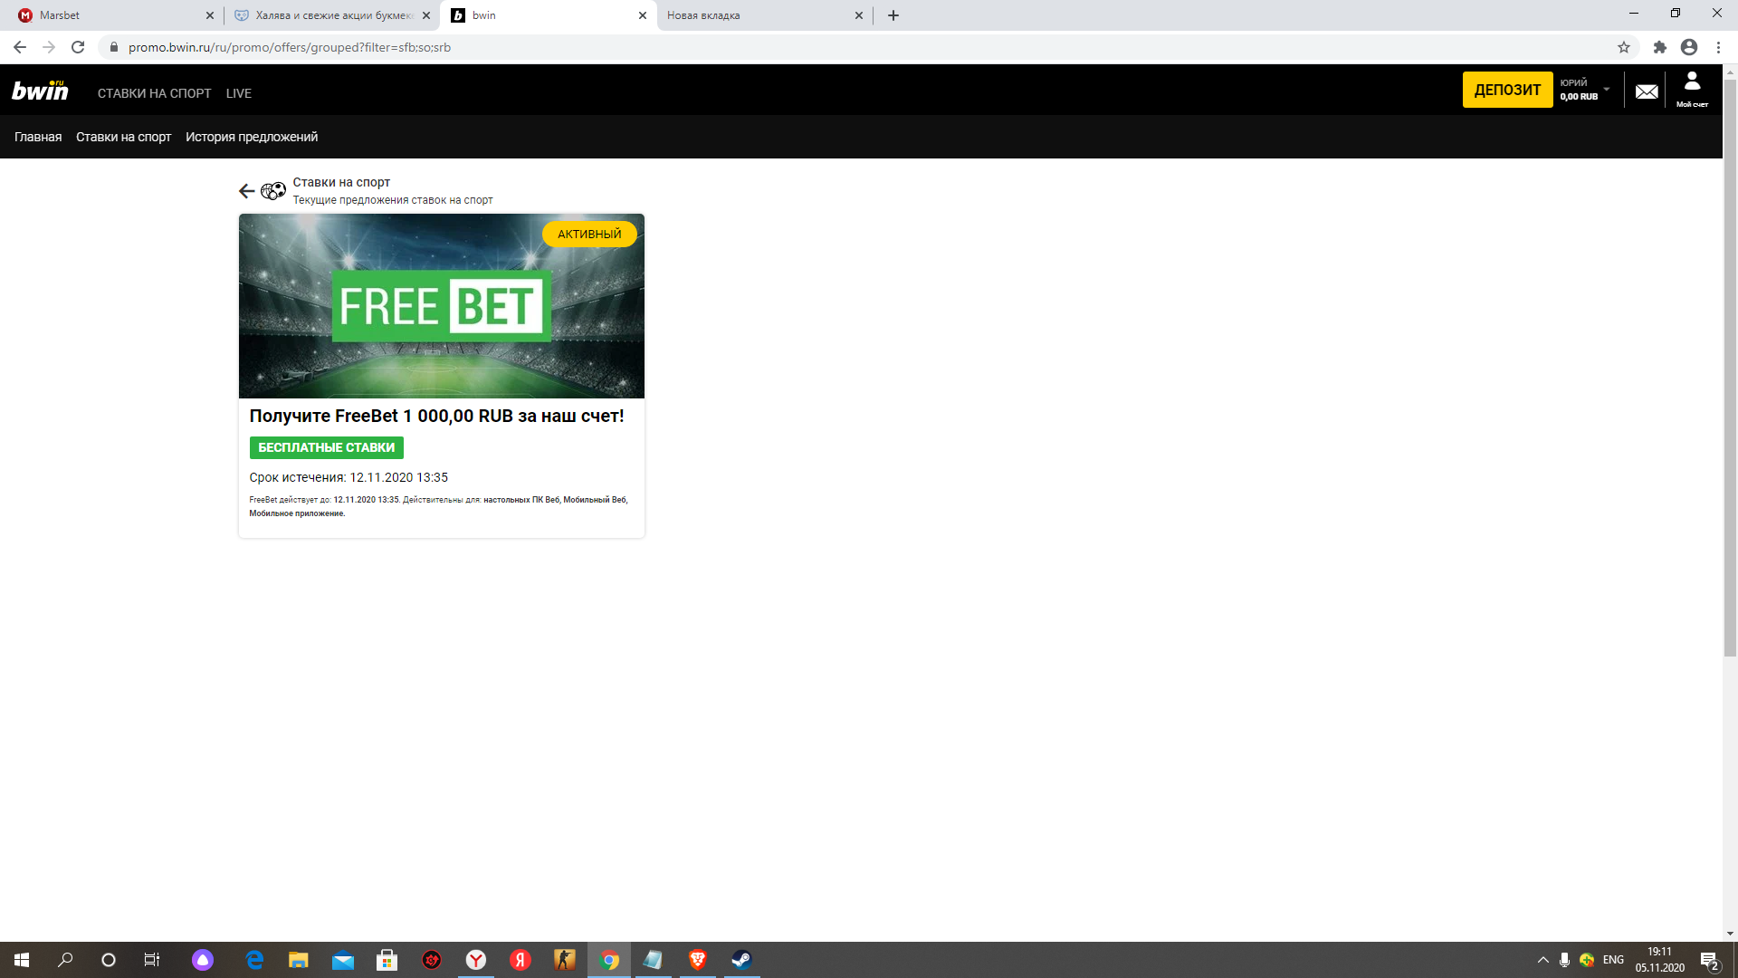This screenshot has width=1738, height=978.
Task: Open the Alice assistant in the taskbar
Action: click(203, 960)
